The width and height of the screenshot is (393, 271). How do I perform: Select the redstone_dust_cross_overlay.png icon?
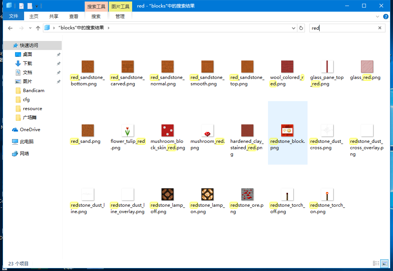pyautogui.click(x=367, y=130)
